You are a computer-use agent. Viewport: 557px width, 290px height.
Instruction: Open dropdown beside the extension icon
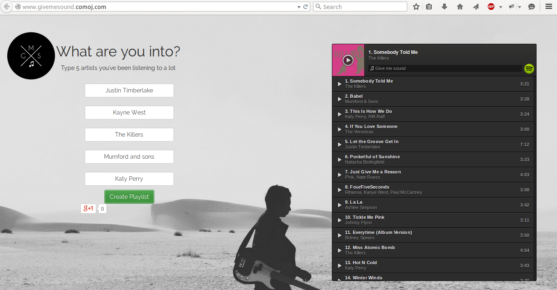pos(519,7)
